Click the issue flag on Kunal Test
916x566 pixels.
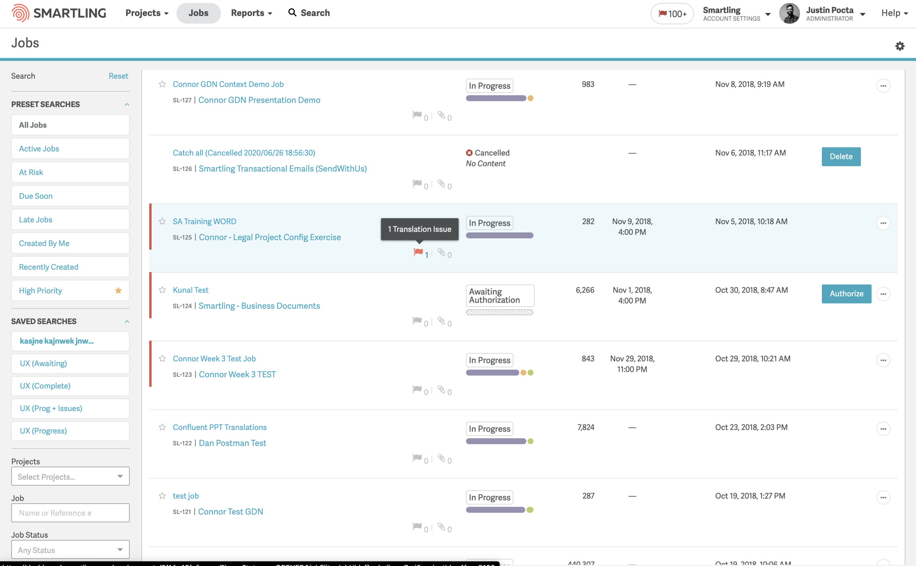point(417,321)
